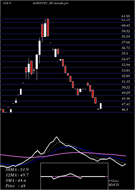Screen dimensions: 135x190
Task: Click the 51.15 price level label
Action: tap(126, 82)
